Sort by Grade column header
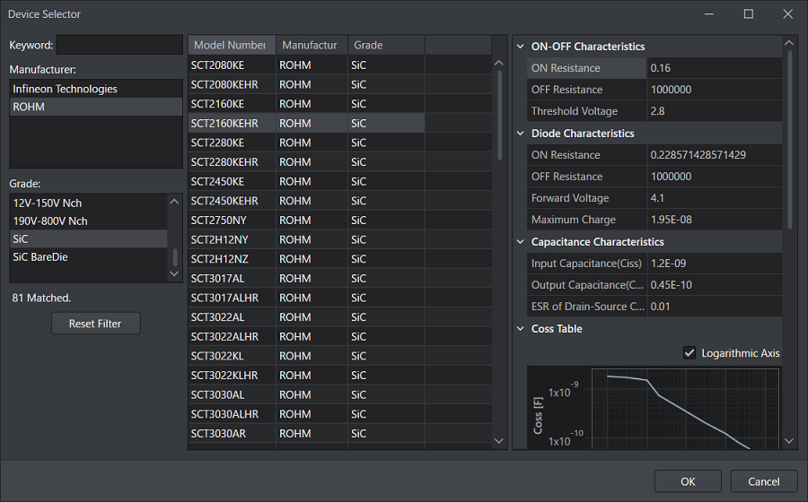The image size is (808, 502). tap(386, 45)
